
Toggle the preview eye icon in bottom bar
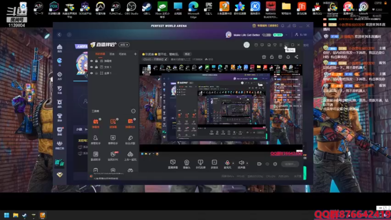click(267, 164)
